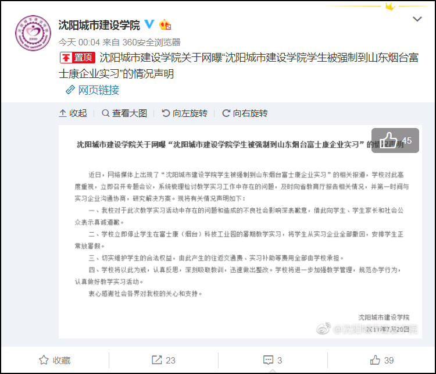Viewport: 436px width, 374px height.
Task: Open the comments bubble showing 3
Action: 273,360
